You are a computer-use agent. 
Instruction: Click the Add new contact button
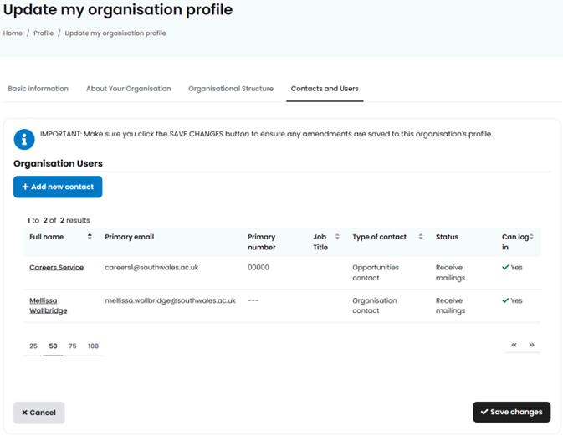click(58, 187)
